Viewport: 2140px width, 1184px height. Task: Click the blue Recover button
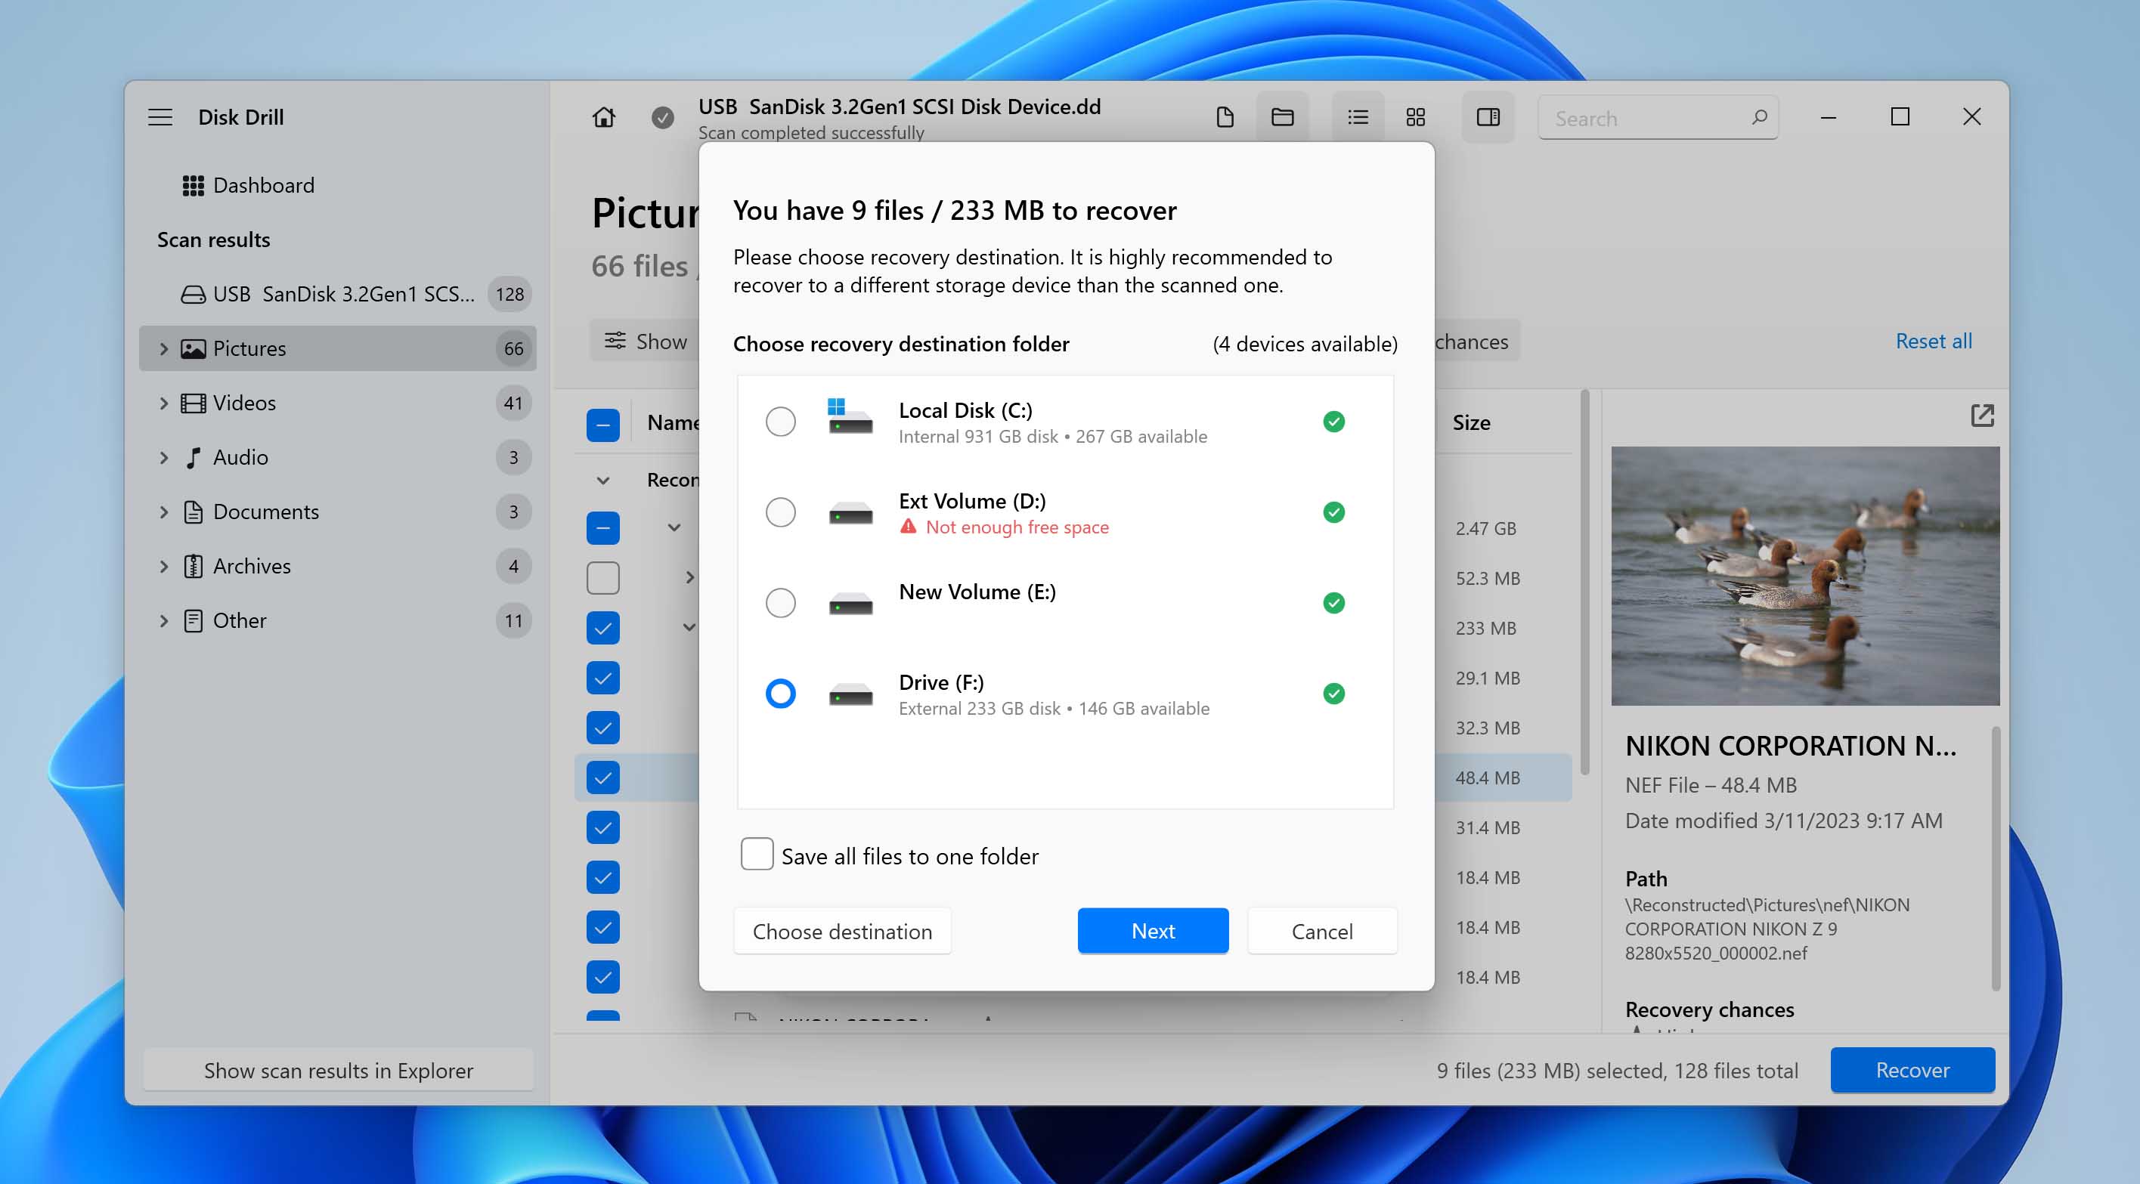point(1912,1069)
